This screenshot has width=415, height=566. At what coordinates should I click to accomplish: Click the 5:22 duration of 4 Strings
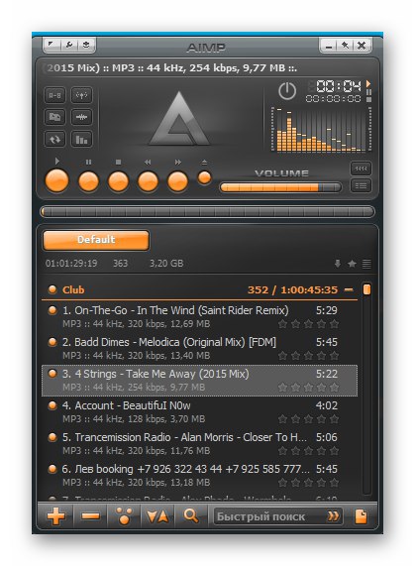(x=327, y=374)
